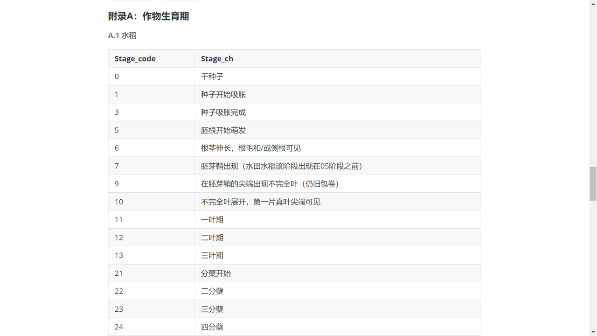Click stage code 22 cell
The width and height of the screenshot is (597, 336).
click(119, 291)
